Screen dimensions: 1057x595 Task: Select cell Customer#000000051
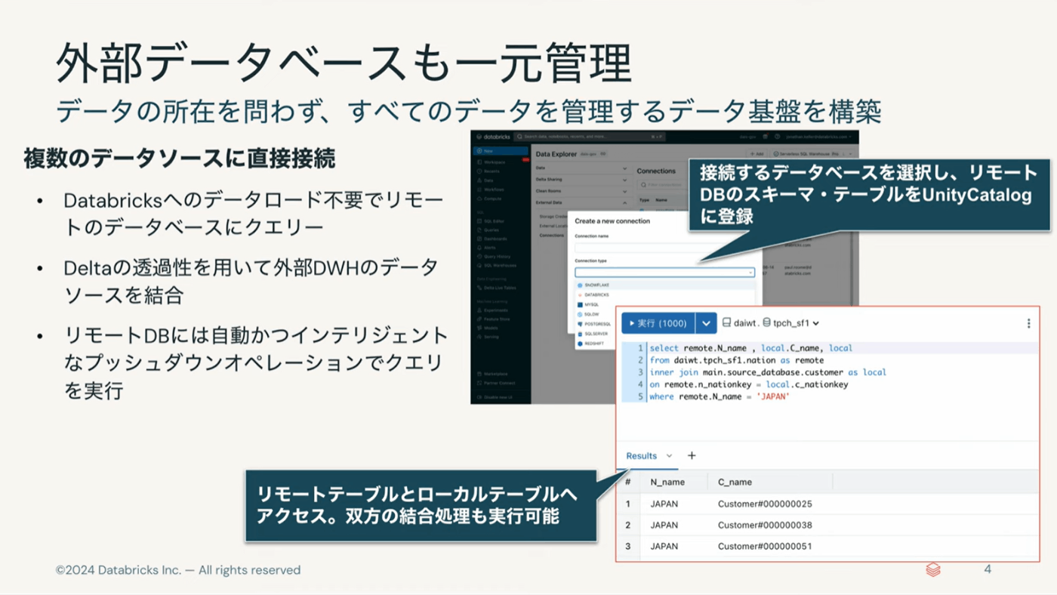pyautogui.click(x=765, y=546)
